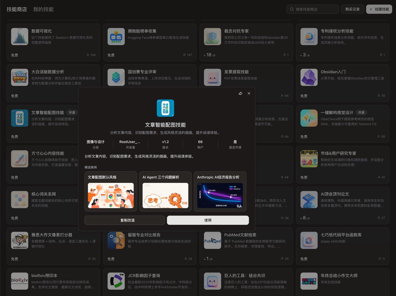This screenshot has width=396, height=296.
Task: Click the search magnifier icon in the top bar
Action: [291, 9]
